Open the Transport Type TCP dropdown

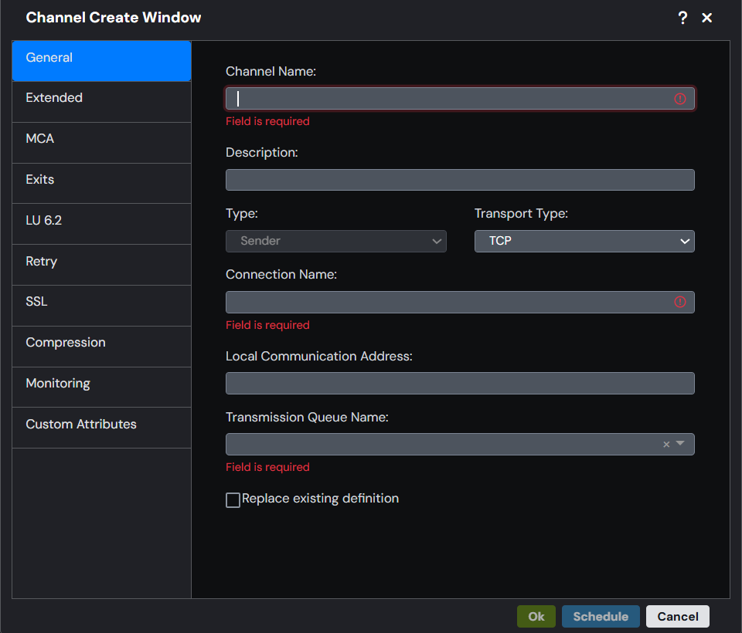point(584,241)
